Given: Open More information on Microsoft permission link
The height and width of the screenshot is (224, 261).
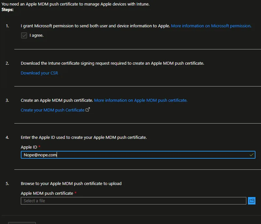Looking at the screenshot, I should [x=211, y=26].
